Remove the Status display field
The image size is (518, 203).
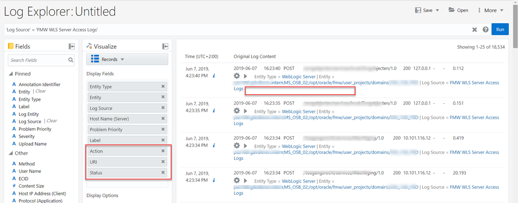163,173
